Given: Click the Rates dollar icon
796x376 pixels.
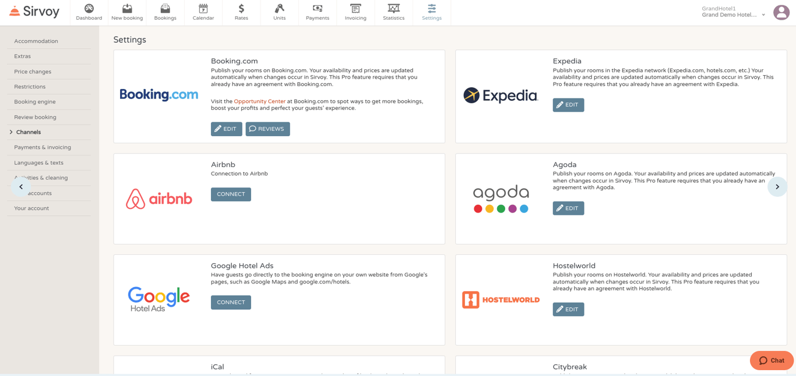Looking at the screenshot, I should tap(241, 12).
